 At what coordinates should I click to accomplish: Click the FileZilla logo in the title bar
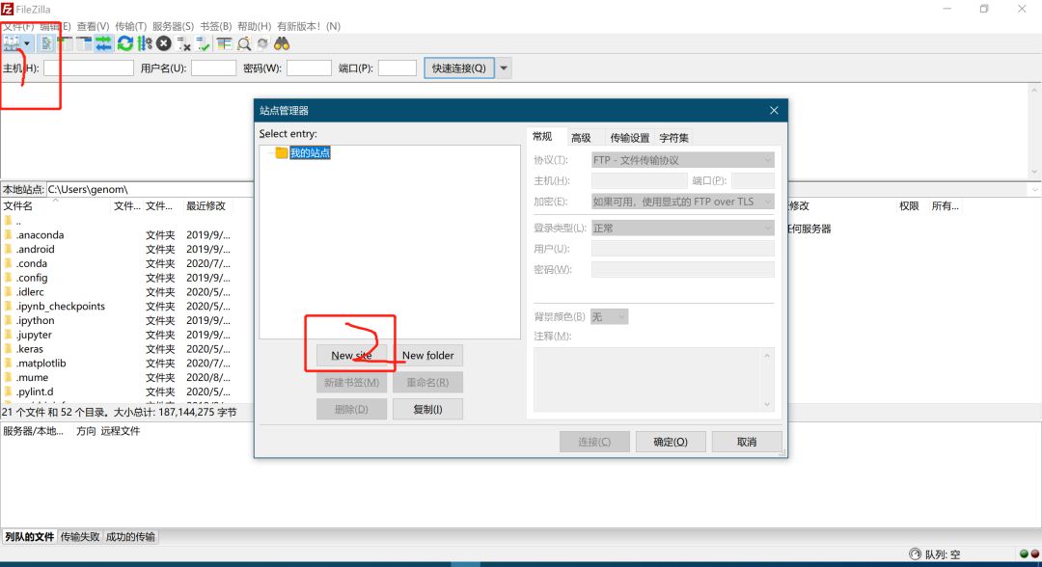8,9
